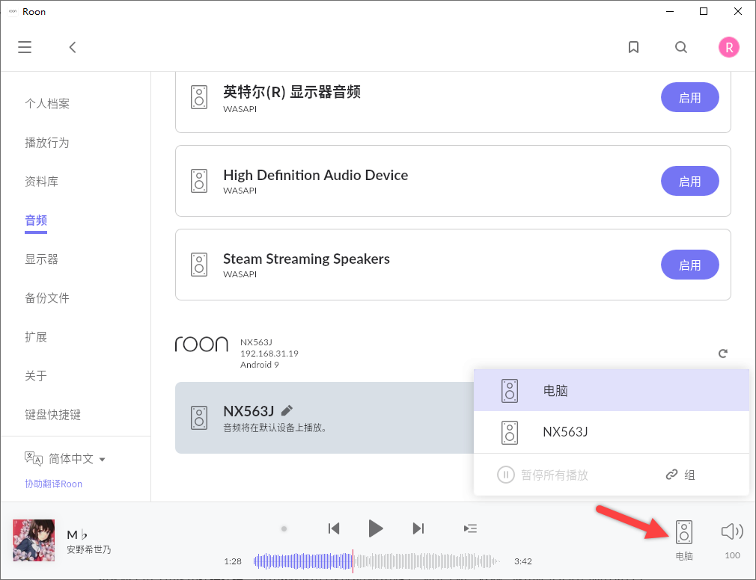This screenshot has width=756, height=580.
Task: Click the track title M♭
Action: pos(77,534)
